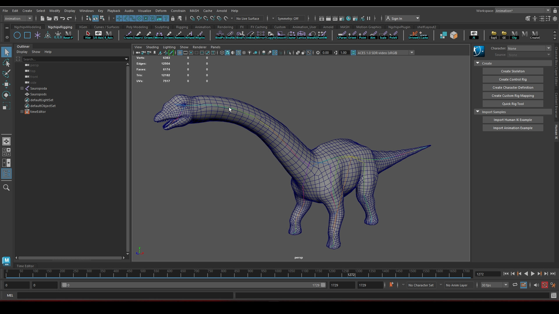Click the PoleV constraint shelf icon
The width and height of the screenshot is (559, 314).
[393, 35]
